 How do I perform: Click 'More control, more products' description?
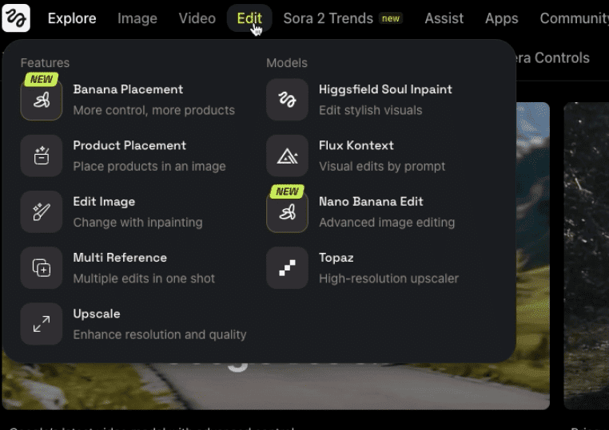153,111
